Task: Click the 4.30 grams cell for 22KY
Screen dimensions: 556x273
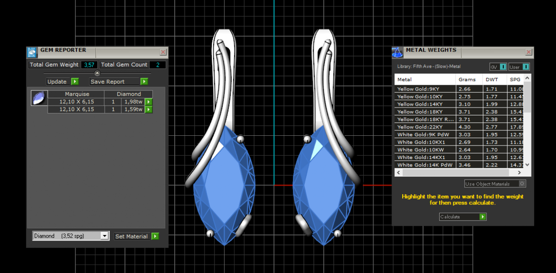Action: [469, 127]
